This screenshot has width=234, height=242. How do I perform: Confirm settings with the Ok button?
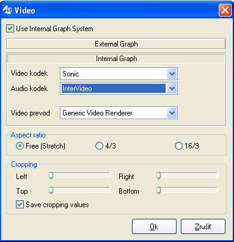pyautogui.click(x=154, y=227)
